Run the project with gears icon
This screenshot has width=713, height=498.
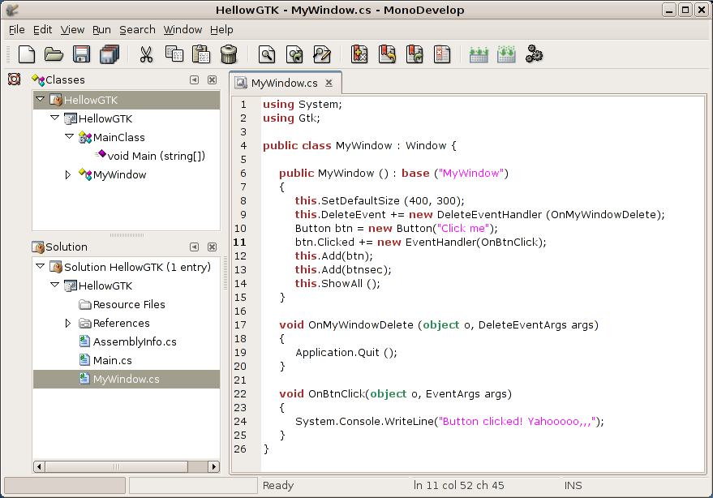534,54
